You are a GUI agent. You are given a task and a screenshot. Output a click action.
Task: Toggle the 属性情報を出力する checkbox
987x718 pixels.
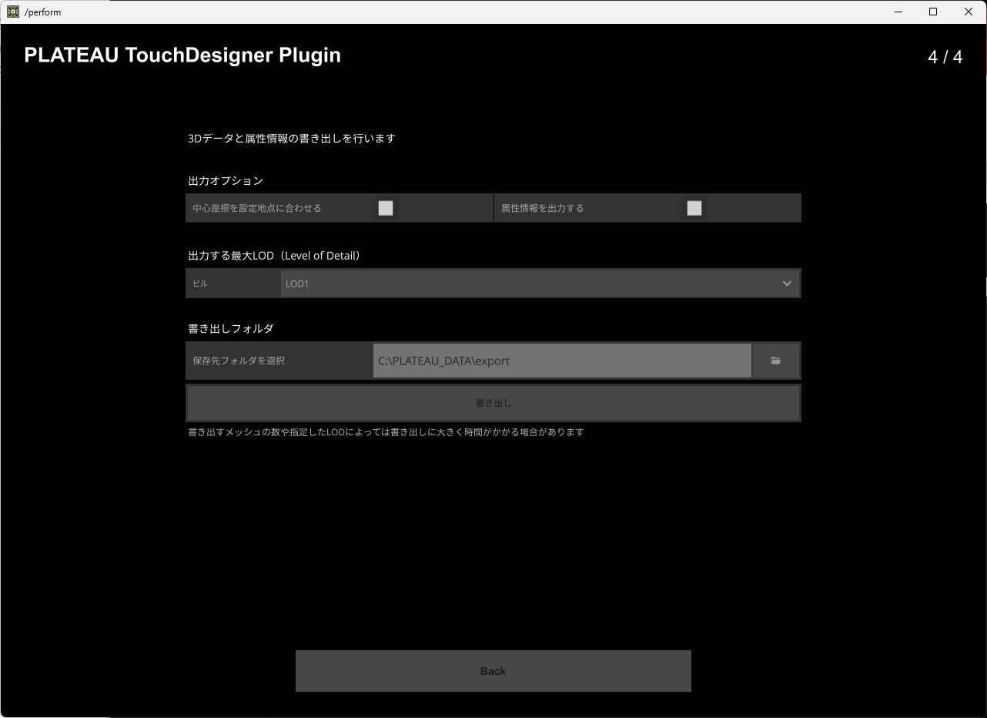click(694, 208)
